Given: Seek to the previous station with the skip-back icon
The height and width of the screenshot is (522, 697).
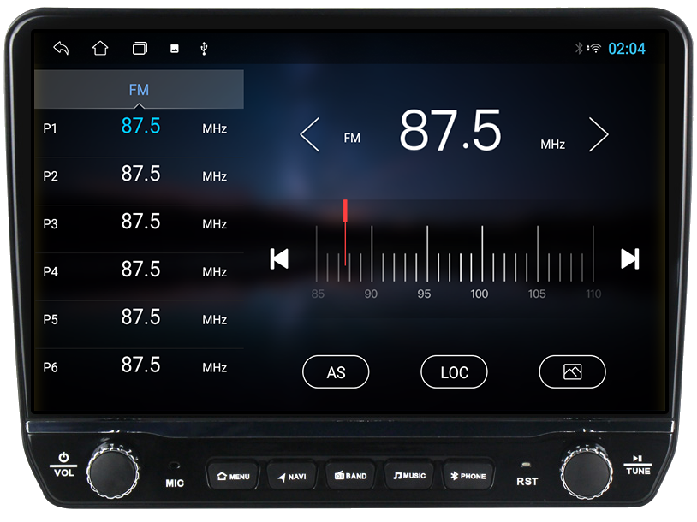Looking at the screenshot, I should 278,258.
